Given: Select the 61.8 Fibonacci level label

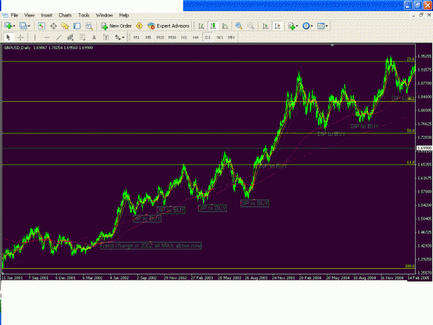Looking at the screenshot, I should pos(411,162).
